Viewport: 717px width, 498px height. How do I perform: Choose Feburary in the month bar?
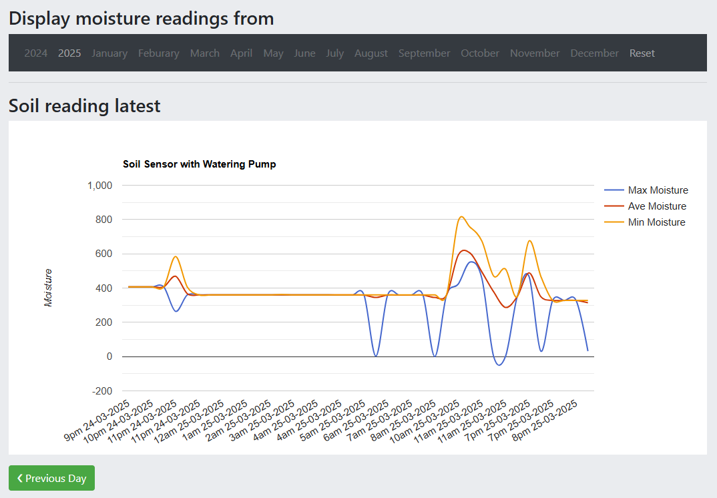point(159,53)
